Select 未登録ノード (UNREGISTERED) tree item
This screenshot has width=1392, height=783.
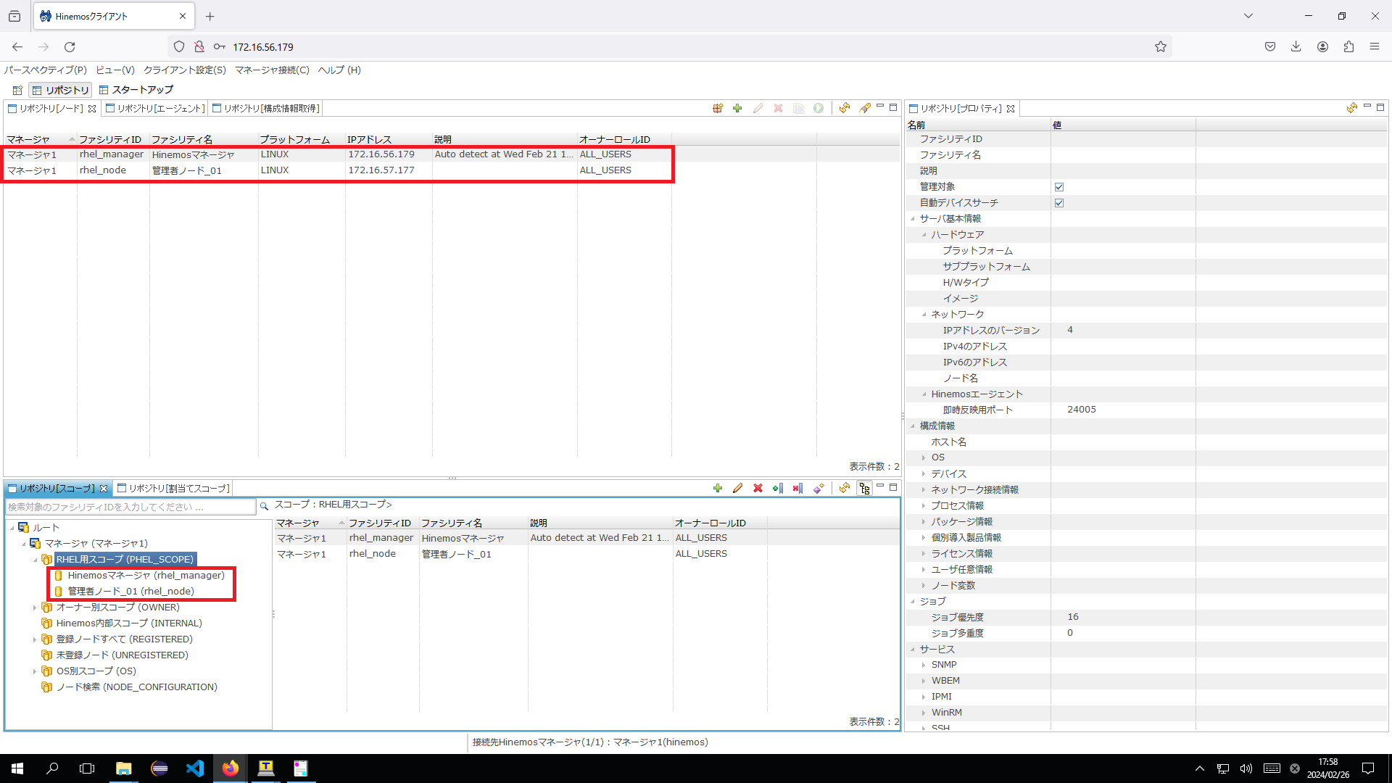pyautogui.click(x=122, y=655)
